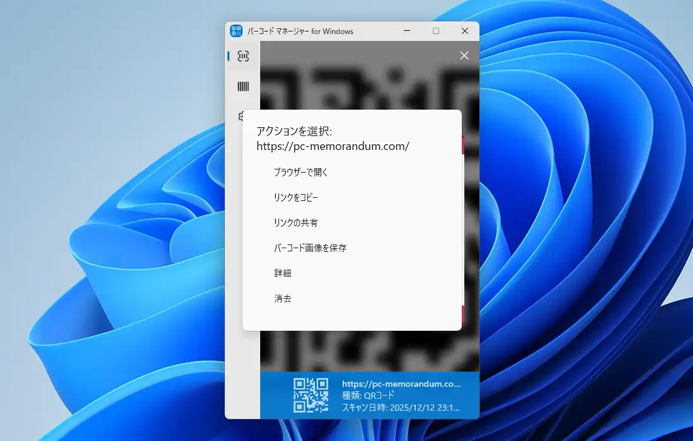
Task: Open 詳細 for the scanned code
Action: click(283, 273)
